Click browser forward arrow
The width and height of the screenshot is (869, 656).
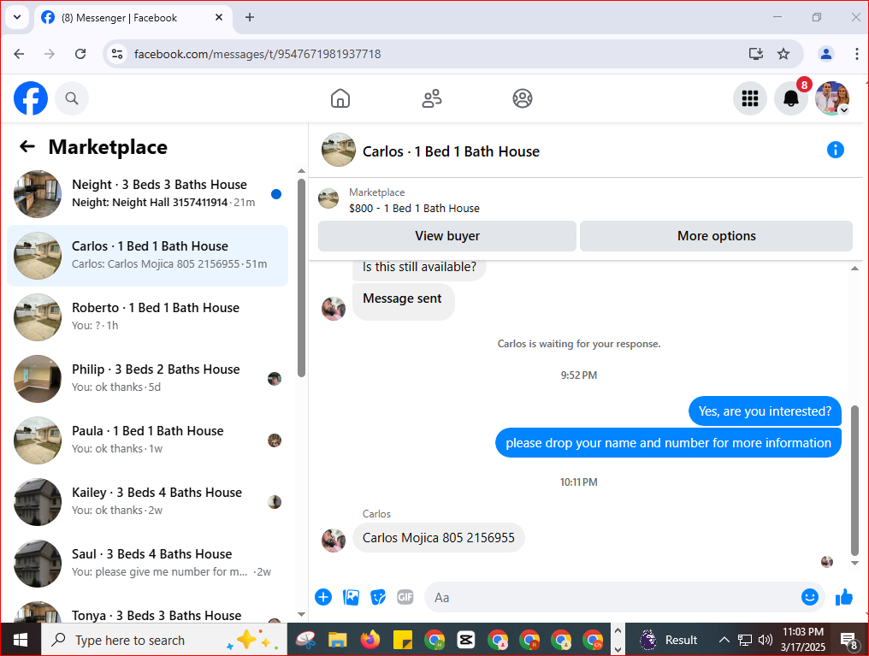50,54
